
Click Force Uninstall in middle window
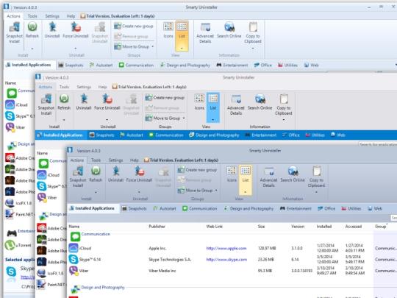pos(107,102)
